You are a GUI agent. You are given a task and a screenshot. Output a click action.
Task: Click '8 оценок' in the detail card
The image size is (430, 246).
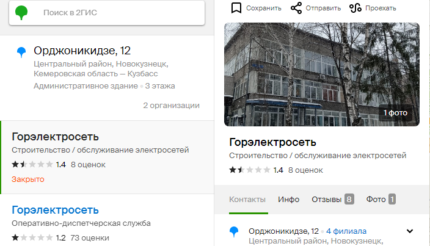[x=305, y=170]
